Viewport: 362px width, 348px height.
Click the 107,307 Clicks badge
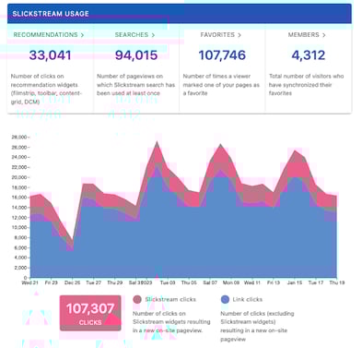(x=90, y=313)
